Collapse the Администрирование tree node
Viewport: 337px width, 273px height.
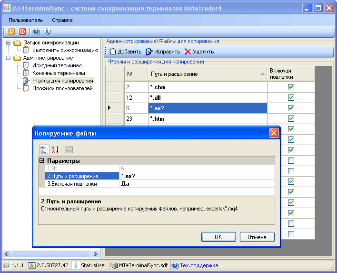pos(9,58)
